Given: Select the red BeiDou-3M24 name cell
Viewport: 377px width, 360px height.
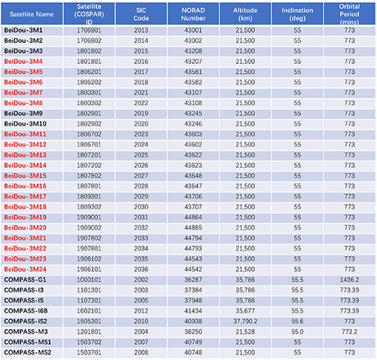Looking at the screenshot, I should (x=32, y=270).
